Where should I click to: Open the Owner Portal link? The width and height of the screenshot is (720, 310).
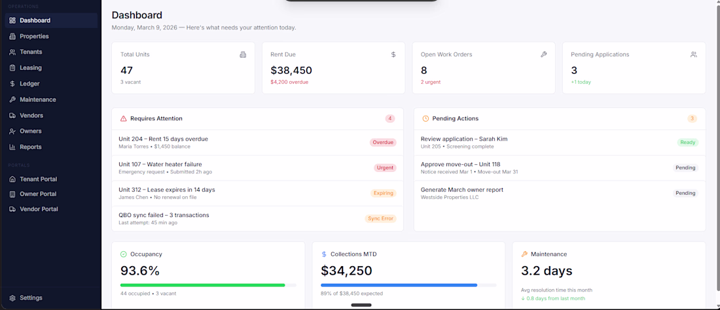pos(37,194)
